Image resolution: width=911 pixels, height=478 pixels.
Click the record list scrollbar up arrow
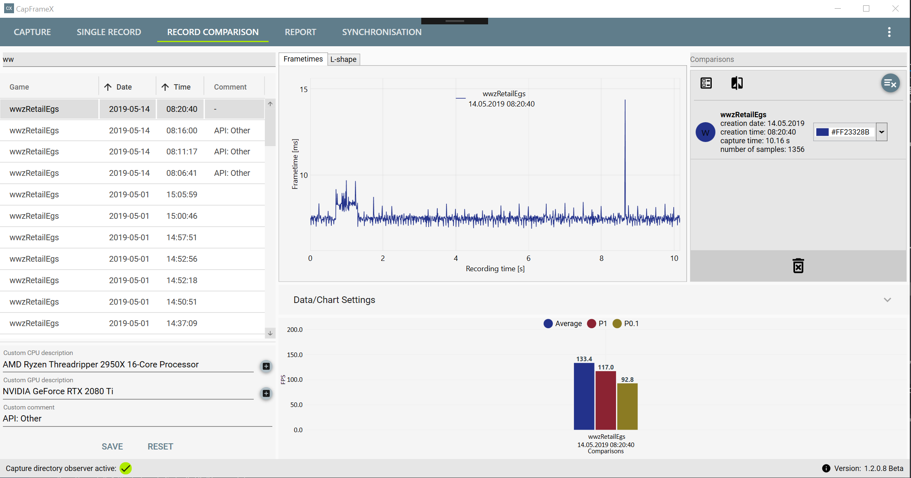270,104
